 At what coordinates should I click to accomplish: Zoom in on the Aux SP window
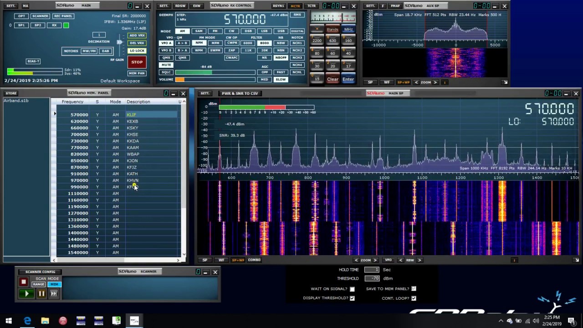435,82
